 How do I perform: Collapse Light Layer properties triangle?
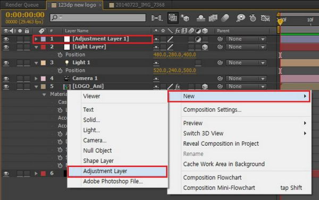[36, 47]
